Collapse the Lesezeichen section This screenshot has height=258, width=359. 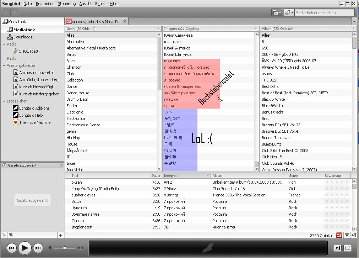tap(4, 101)
